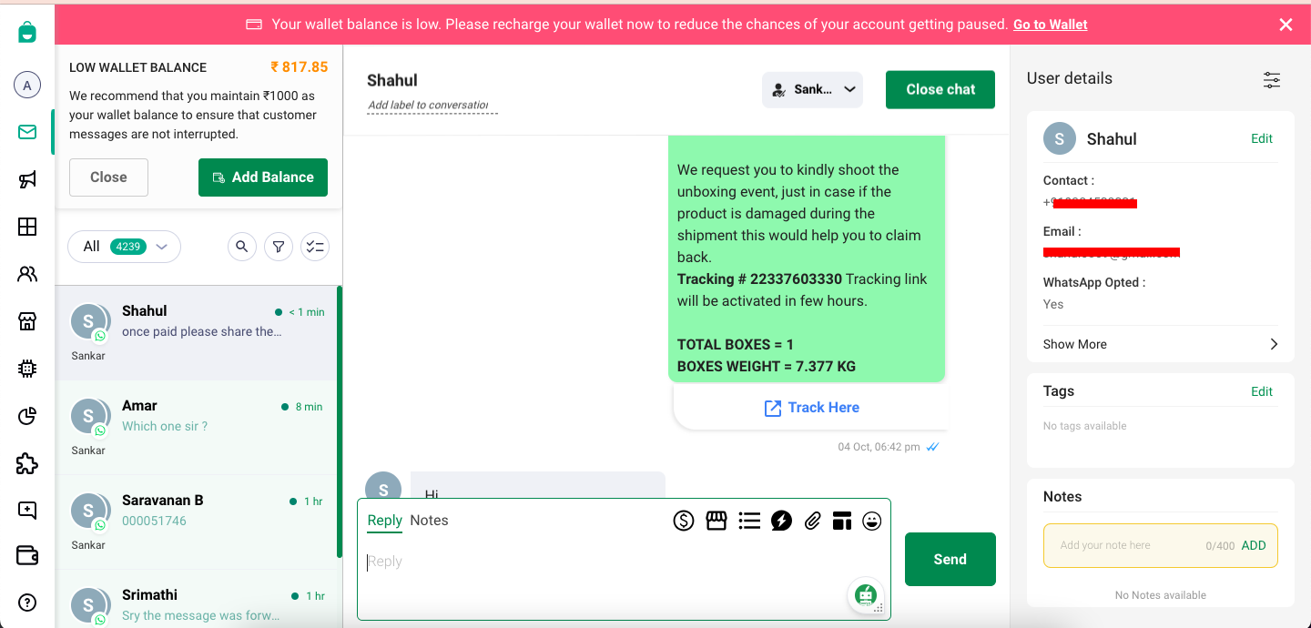Filter conversations using the funnel icon

[x=278, y=246]
